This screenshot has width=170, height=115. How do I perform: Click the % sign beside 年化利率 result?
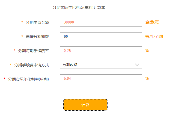click(x=147, y=78)
